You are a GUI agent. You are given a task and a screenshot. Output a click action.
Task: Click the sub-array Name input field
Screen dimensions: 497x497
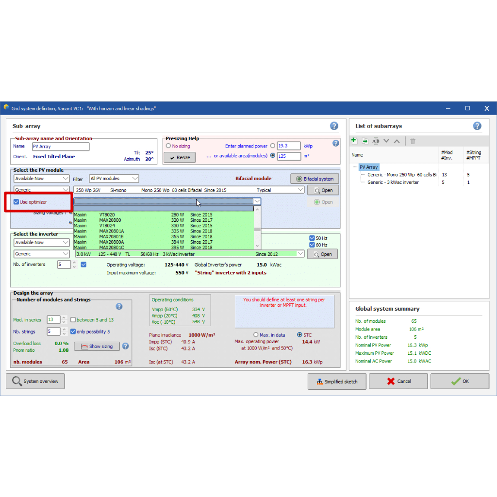61,147
